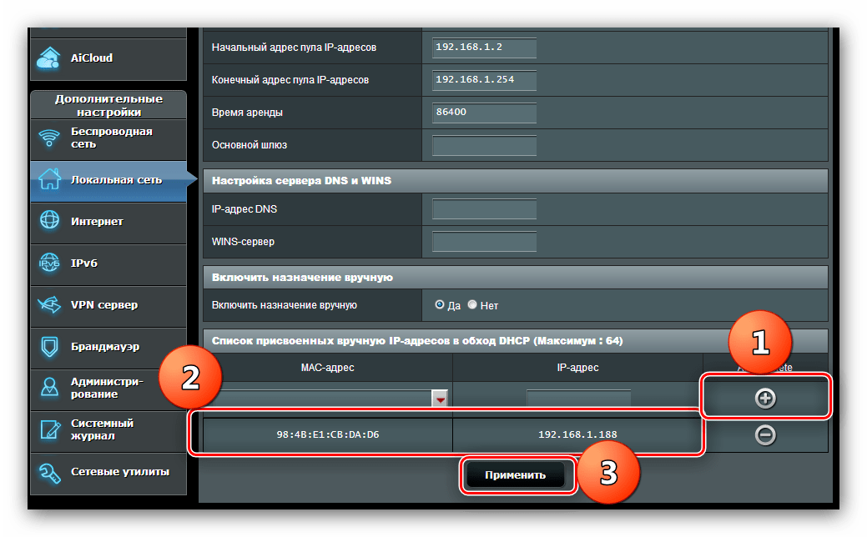Click the WINS-сервер label
The width and height of the screenshot is (867, 537).
(x=244, y=242)
